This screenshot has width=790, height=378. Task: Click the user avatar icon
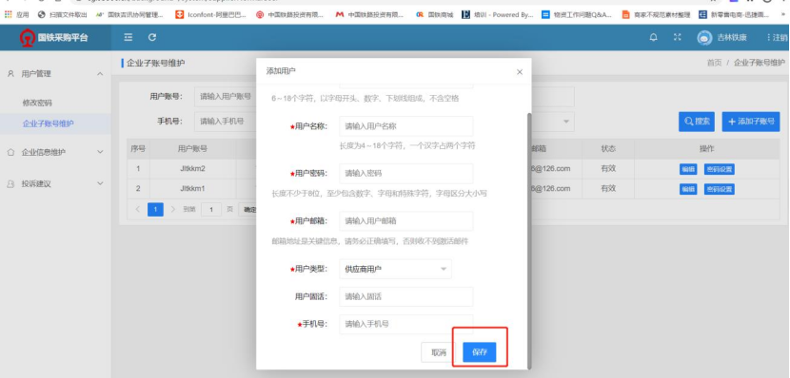704,38
